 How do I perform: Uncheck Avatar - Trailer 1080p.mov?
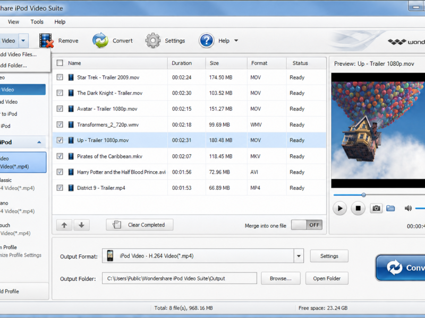[x=59, y=109]
